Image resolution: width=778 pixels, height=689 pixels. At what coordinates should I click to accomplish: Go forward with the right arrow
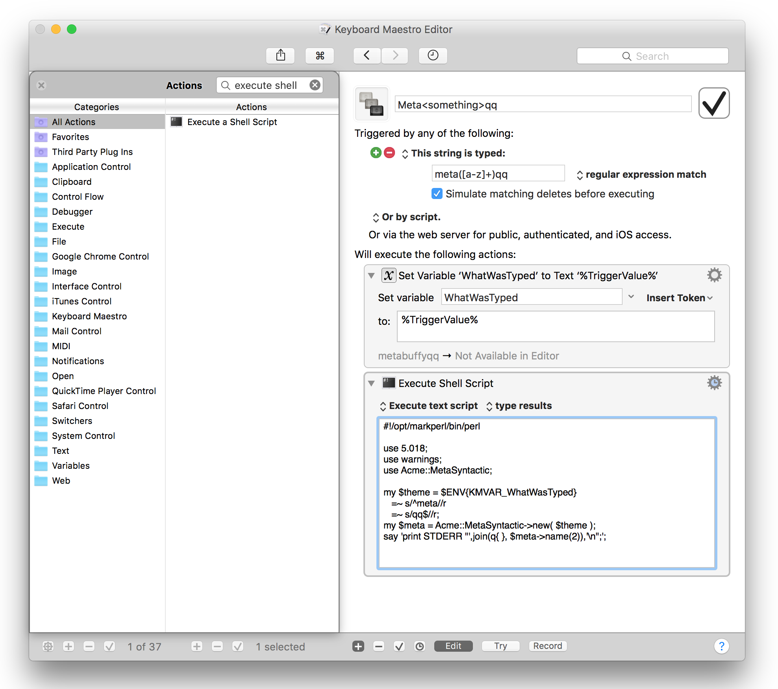click(395, 56)
